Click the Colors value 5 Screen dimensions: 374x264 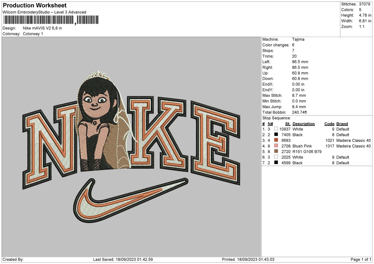click(360, 10)
